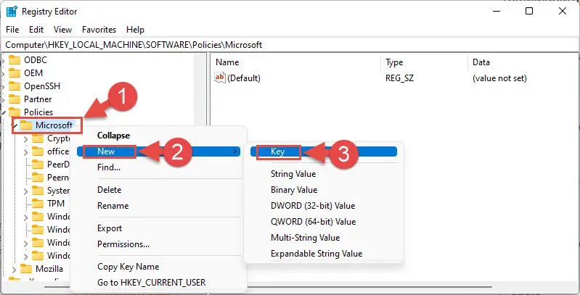Image resolution: width=580 pixels, height=295 pixels.
Task: Click the Microsoft folder icon
Action: click(x=26, y=125)
